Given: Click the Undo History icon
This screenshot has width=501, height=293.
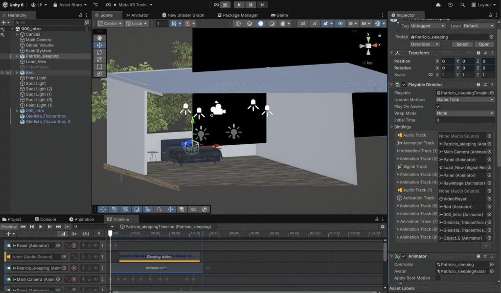Looking at the screenshot, I should (x=450, y=5).
